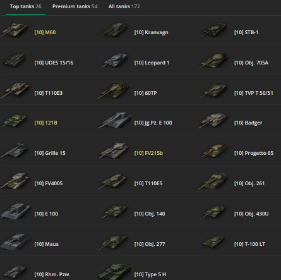The height and width of the screenshot is (280, 281).
Task: Select the Badger tank thumbnail
Action: coord(213,120)
